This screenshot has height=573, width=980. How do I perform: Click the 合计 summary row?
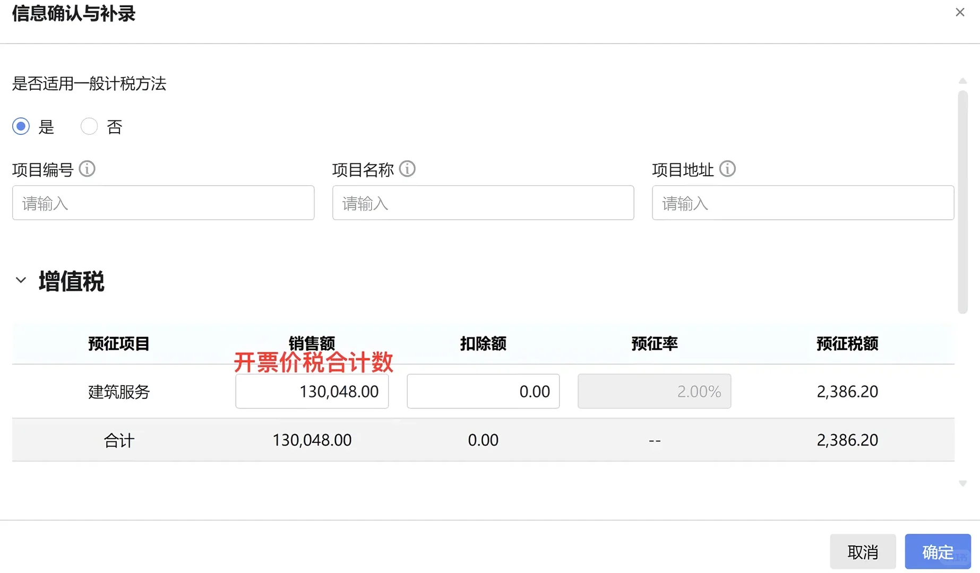tap(118, 439)
